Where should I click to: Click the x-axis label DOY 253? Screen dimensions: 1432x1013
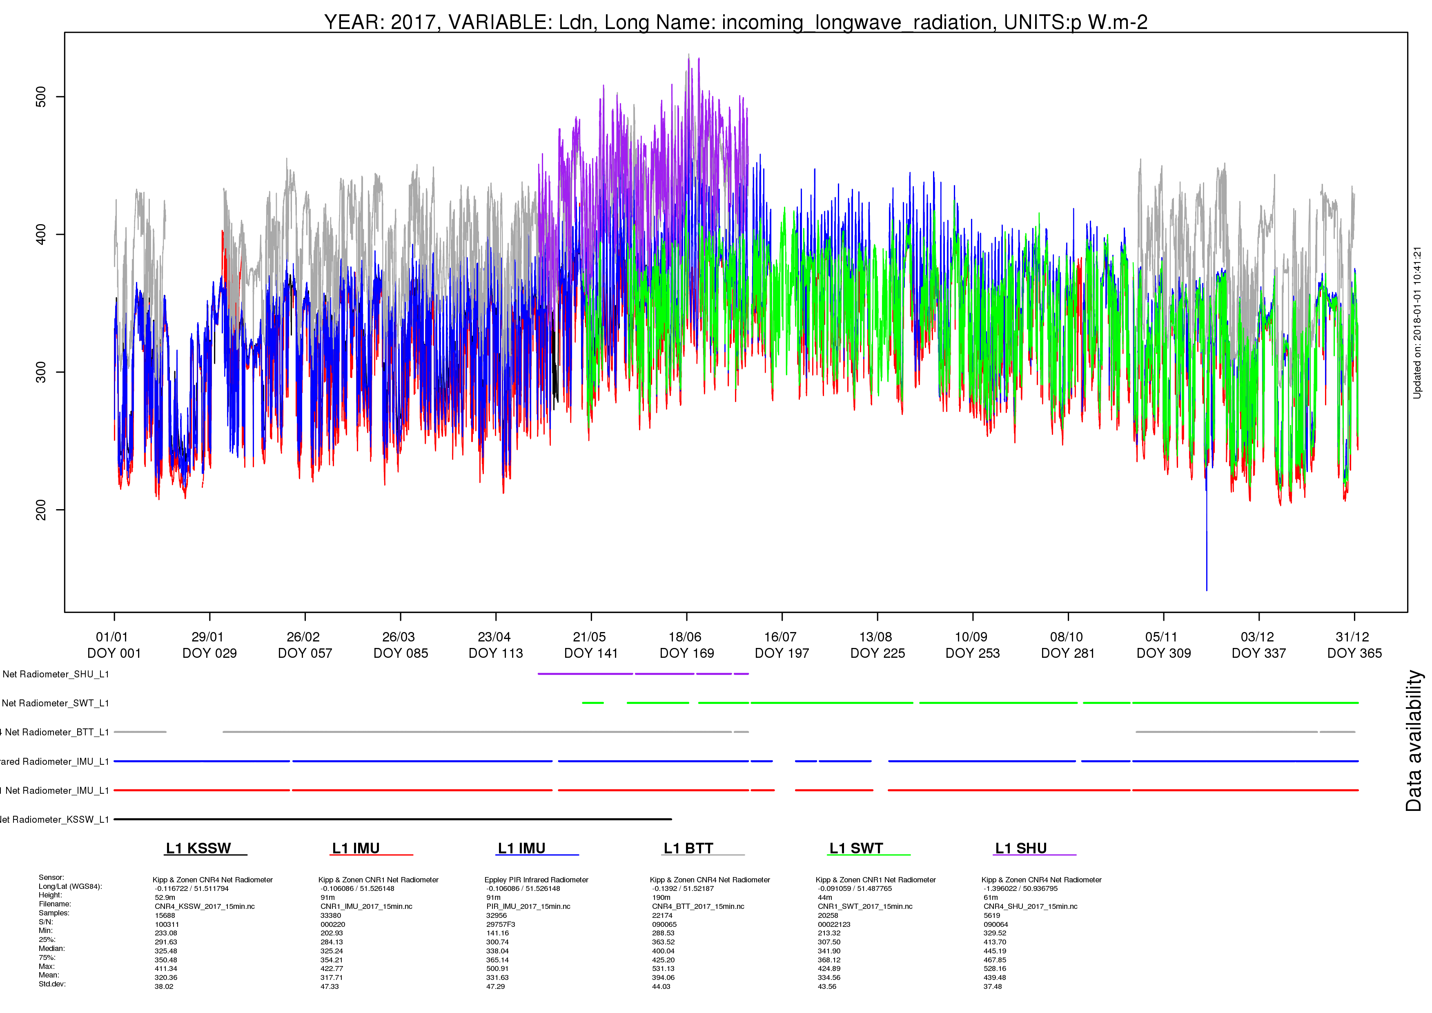click(x=973, y=653)
